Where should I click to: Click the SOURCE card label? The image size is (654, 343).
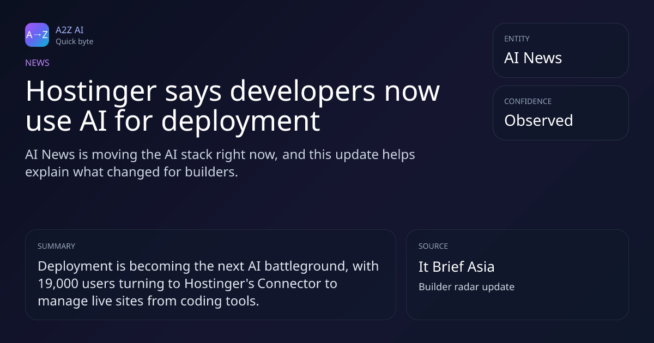pos(433,246)
